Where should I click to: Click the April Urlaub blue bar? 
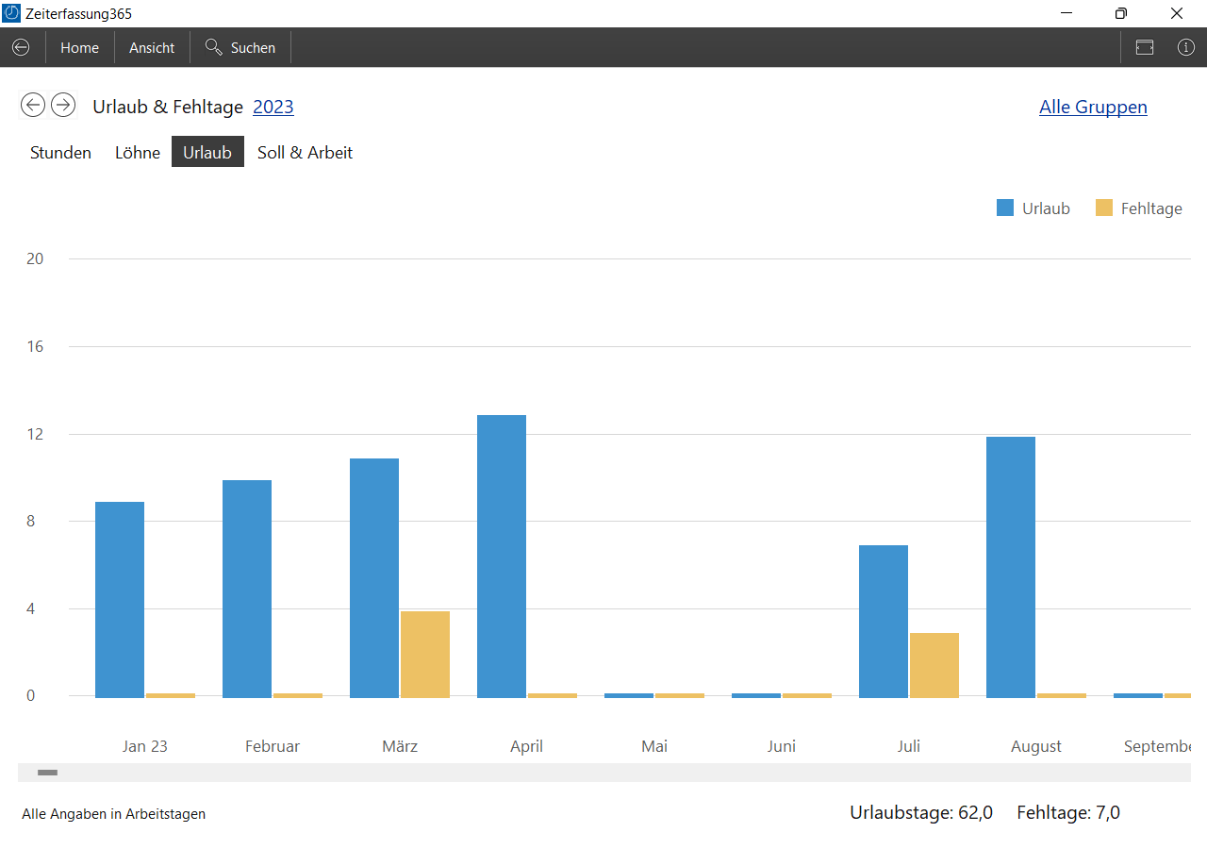click(x=502, y=557)
